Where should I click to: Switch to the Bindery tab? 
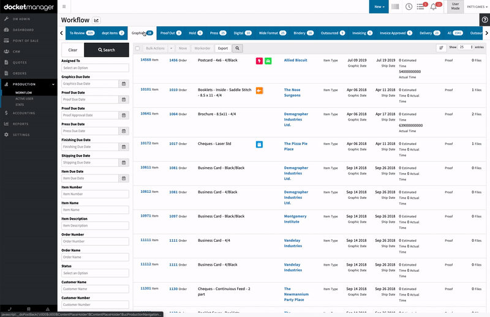click(303, 33)
